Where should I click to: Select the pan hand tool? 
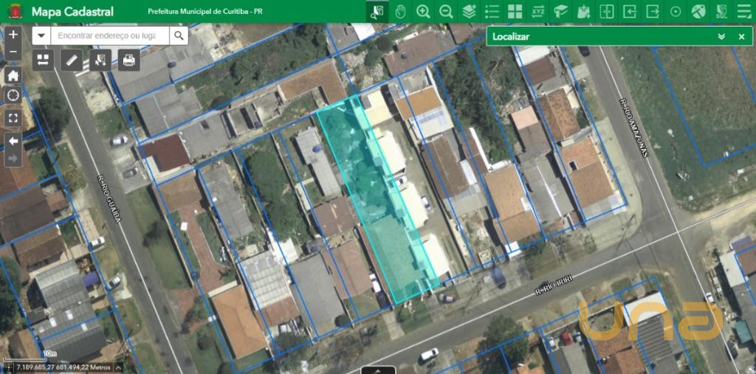tap(400, 11)
